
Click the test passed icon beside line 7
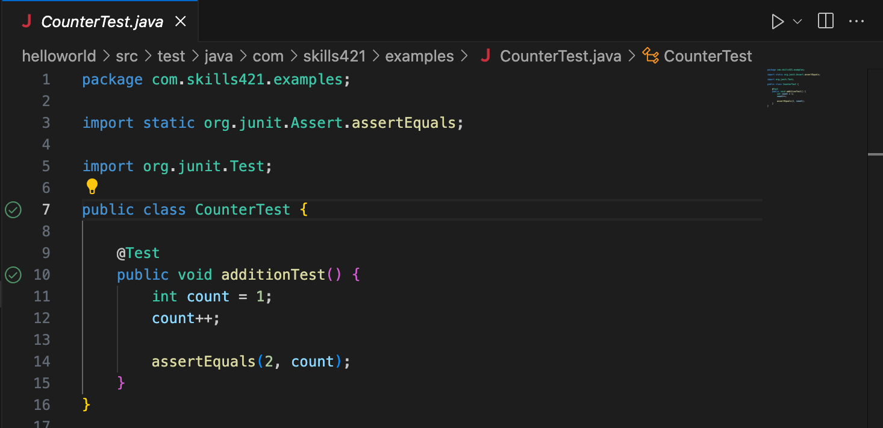(13, 210)
